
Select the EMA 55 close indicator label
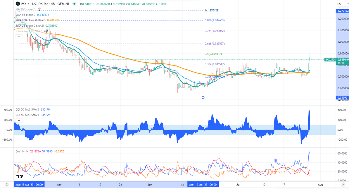pos(25,15)
